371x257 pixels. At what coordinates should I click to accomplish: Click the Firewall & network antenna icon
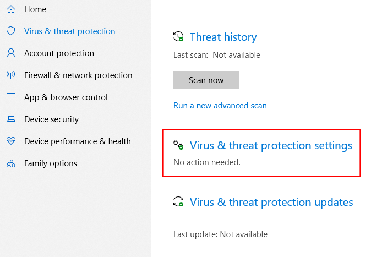click(x=10, y=75)
